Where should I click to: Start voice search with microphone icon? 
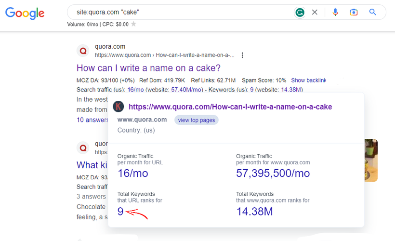335,13
